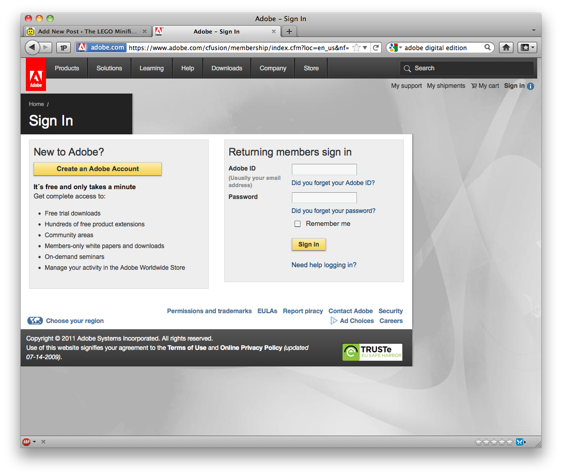Open the Need help logging in link
The image size is (562, 476).
click(x=324, y=265)
